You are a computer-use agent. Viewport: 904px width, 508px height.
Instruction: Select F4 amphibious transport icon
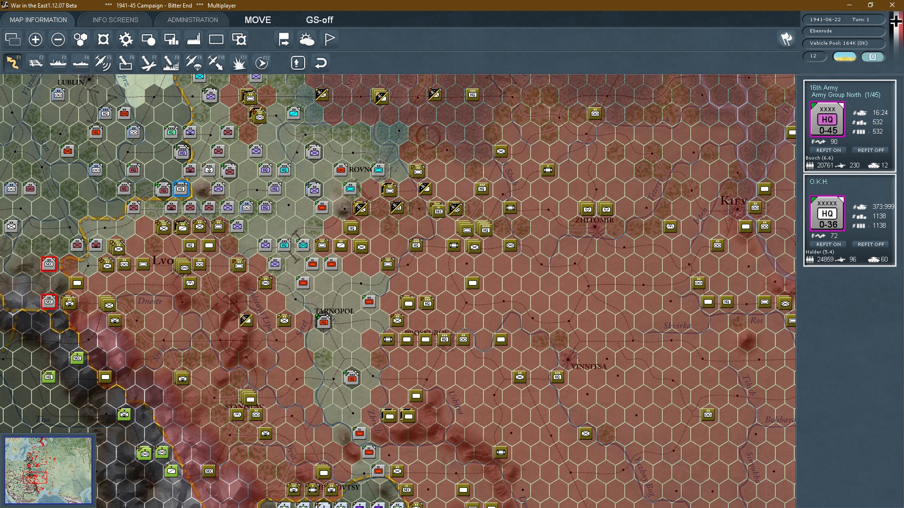(x=81, y=63)
